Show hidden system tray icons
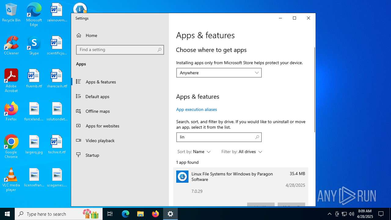Screen dimensions: 391x220 pyautogui.click(x=329, y=214)
